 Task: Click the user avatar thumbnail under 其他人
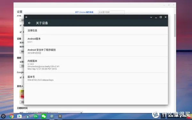pos(22,94)
